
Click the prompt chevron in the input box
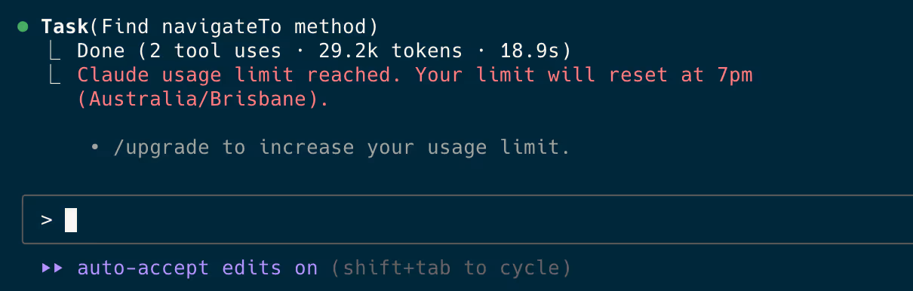click(x=47, y=220)
